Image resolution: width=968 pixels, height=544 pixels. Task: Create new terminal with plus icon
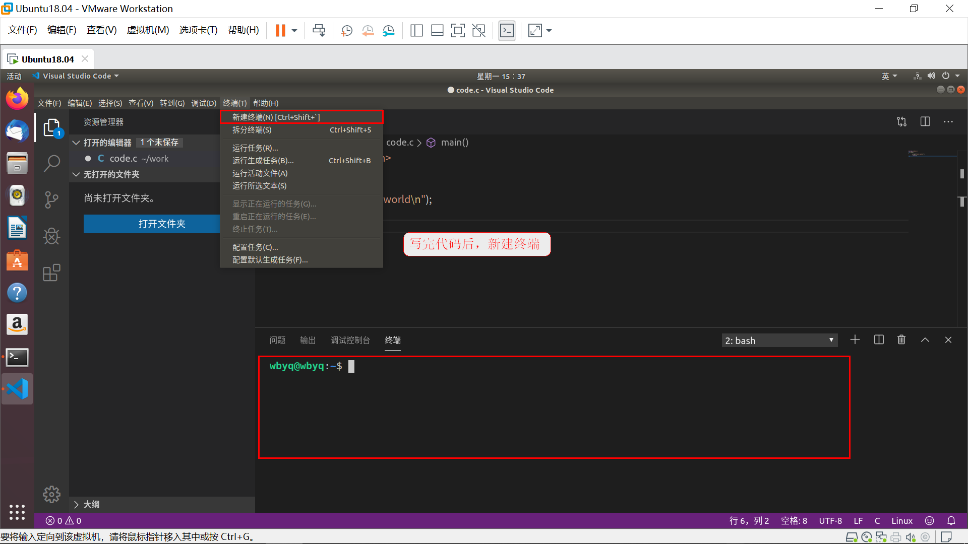coord(855,340)
